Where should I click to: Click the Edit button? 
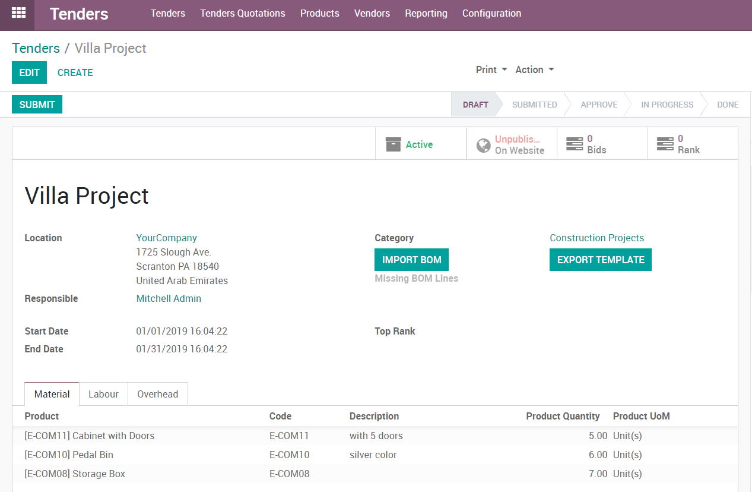(29, 72)
